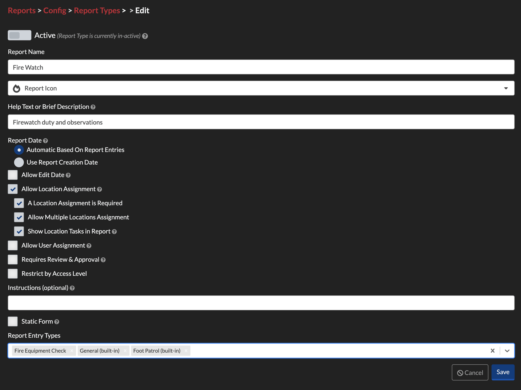The image size is (521, 390).
Task: Select Use Report Creation Date option
Action: 19,162
